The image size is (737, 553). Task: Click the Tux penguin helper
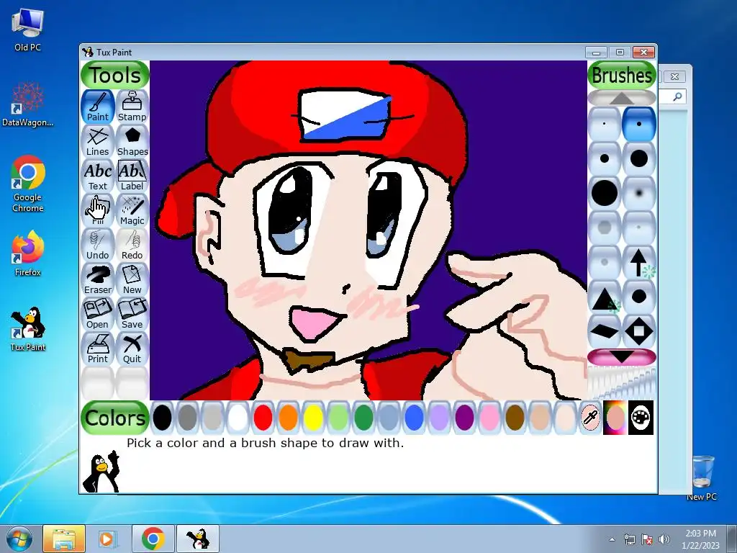tap(101, 471)
